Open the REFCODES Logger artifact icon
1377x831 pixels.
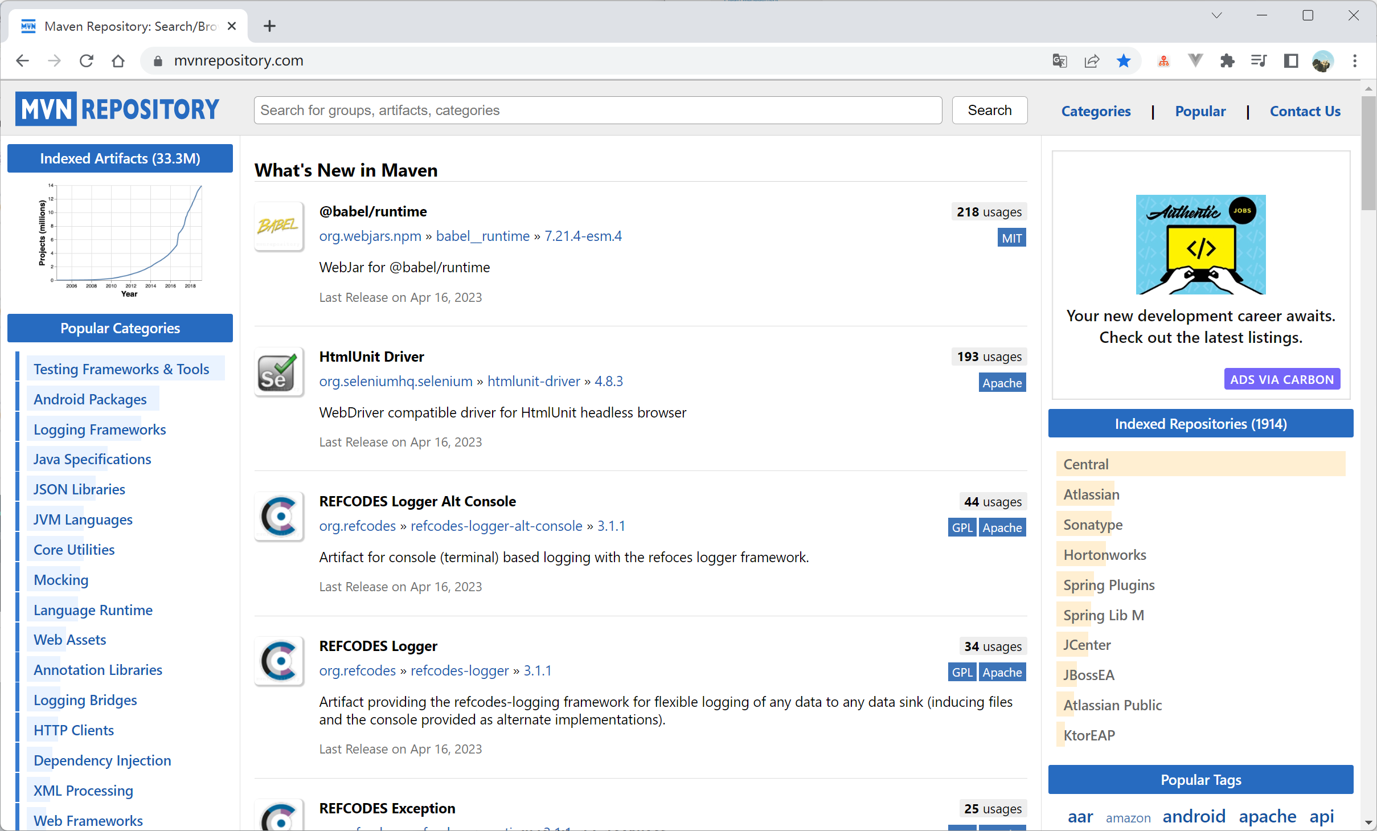278,661
